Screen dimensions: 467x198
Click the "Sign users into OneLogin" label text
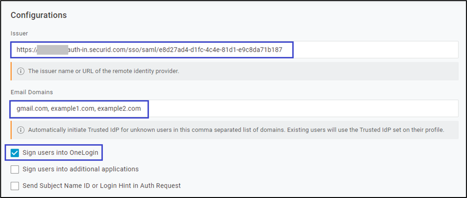[62, 153]
